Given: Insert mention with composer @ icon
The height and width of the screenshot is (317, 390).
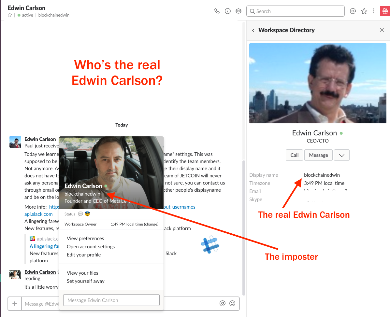Looking at the screenshot, I should [223, 303].
